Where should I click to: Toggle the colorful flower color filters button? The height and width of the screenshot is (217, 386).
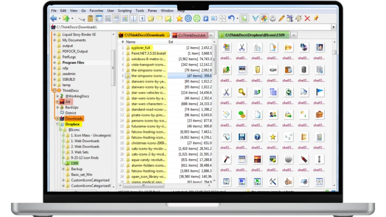264,18
